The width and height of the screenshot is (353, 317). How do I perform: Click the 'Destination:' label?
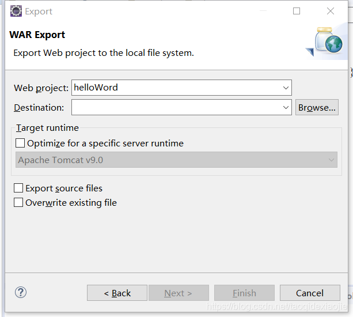[x=39, y=108]
